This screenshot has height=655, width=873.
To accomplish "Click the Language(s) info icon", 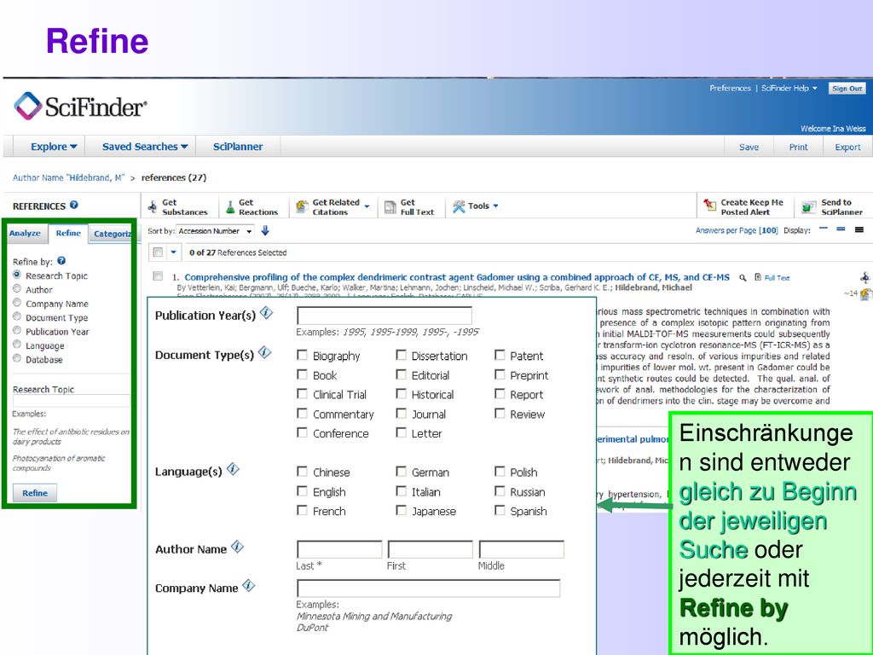I will (234, 469).
